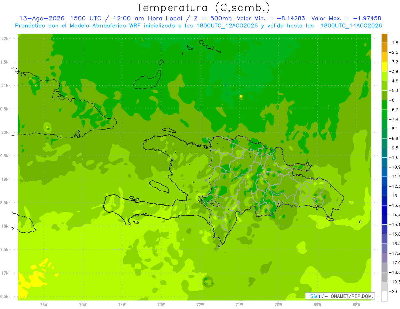Click the "71W" longitude label
This screenshot has height=309, width=400.
(239, 305)
